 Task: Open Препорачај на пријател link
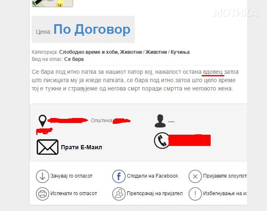pyautogui.click(x=155, y=193)
